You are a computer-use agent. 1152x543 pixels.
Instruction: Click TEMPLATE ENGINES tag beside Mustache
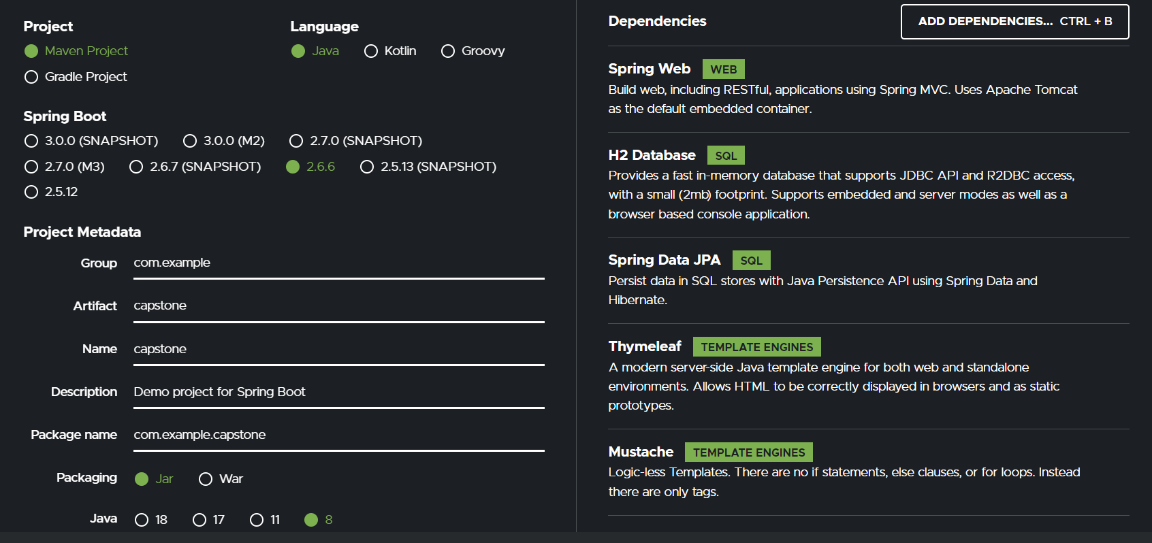[748, 452]
